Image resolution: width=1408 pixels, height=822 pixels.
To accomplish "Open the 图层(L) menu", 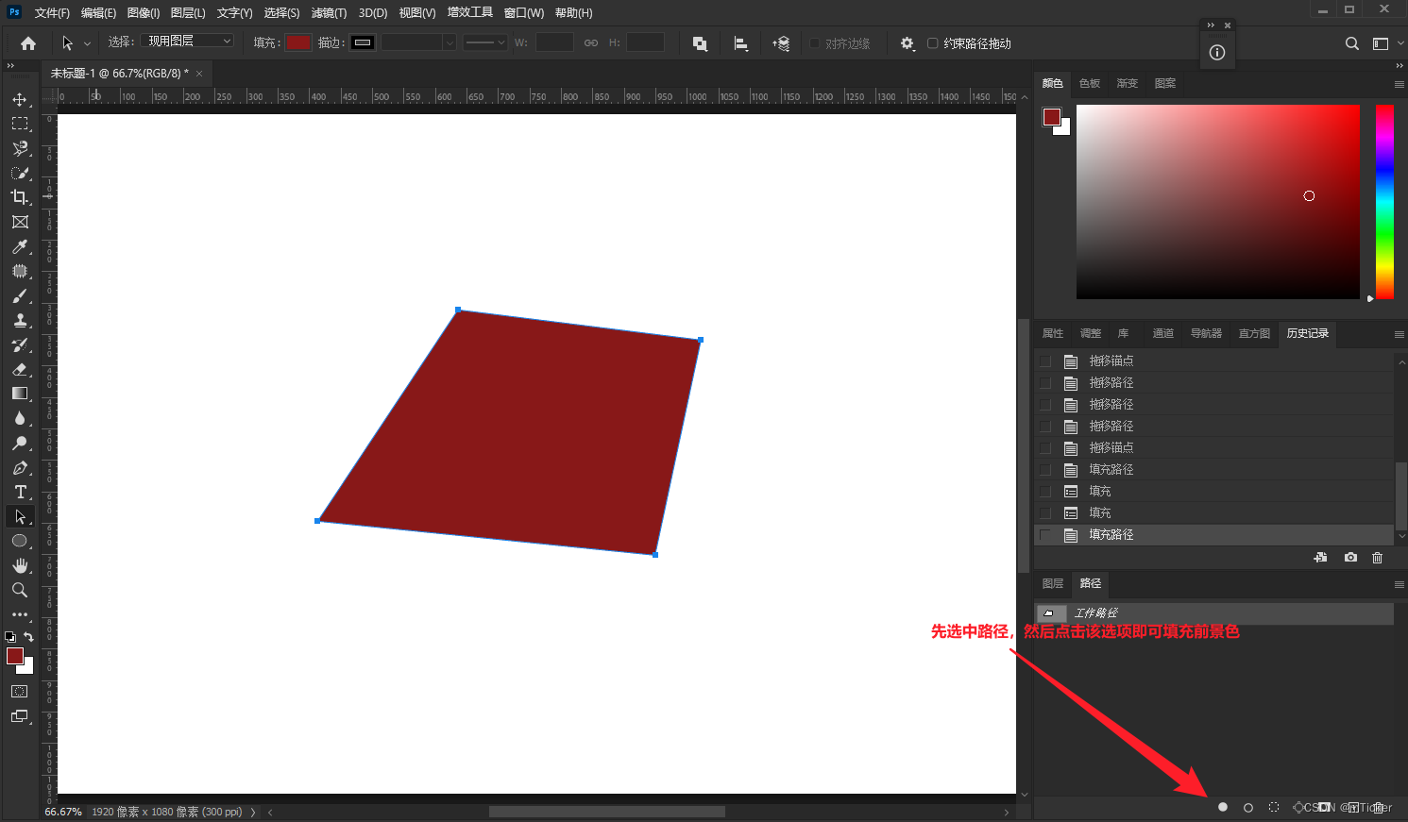I will [x=188, y=13].
